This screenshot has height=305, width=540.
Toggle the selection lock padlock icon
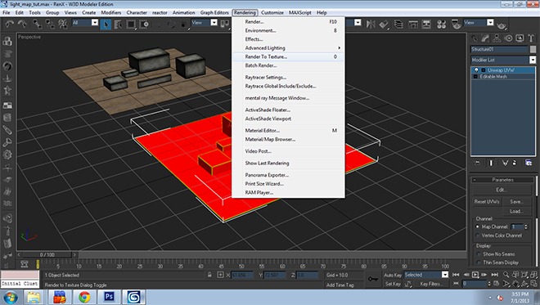[209, 275]
